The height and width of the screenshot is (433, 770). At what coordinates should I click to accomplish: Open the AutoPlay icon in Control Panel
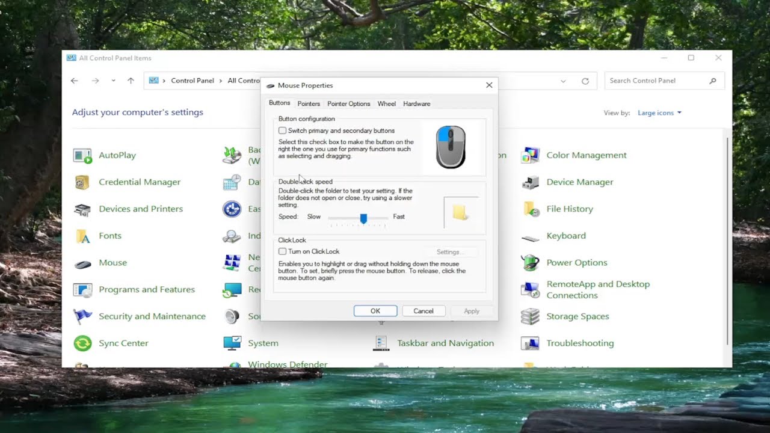point(82,155)
